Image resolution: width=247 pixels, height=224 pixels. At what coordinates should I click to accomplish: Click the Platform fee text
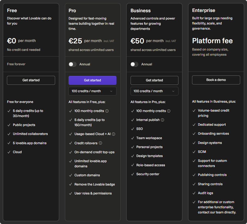(x=212, y=41)
